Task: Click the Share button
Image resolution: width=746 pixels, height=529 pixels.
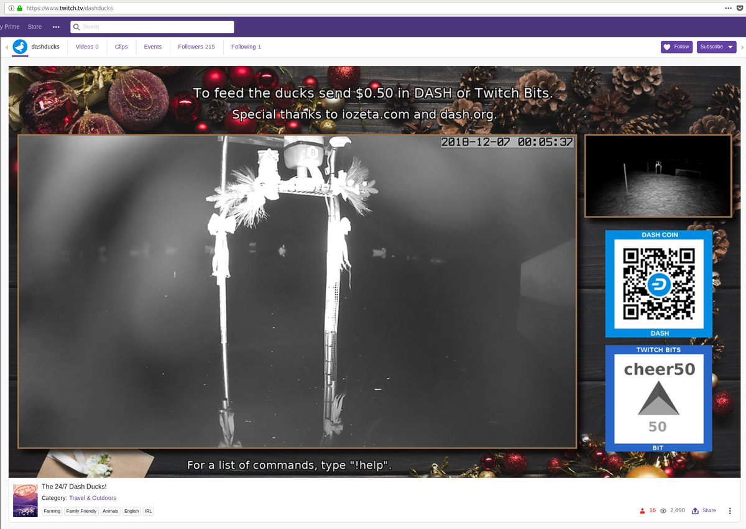Action: (704, 511)
